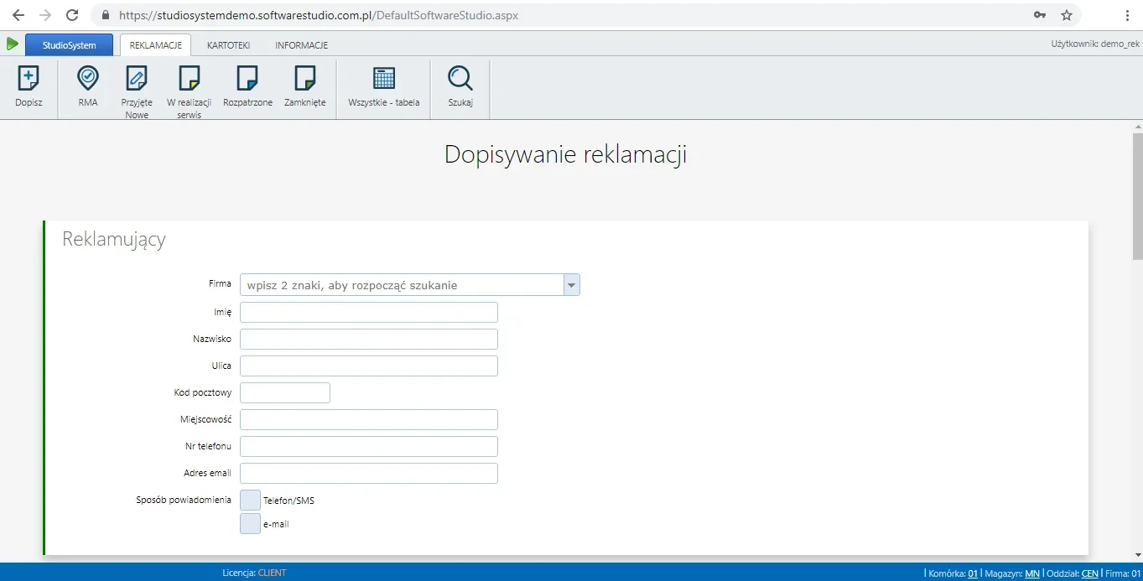Bookmark page with star icon

1067,15
